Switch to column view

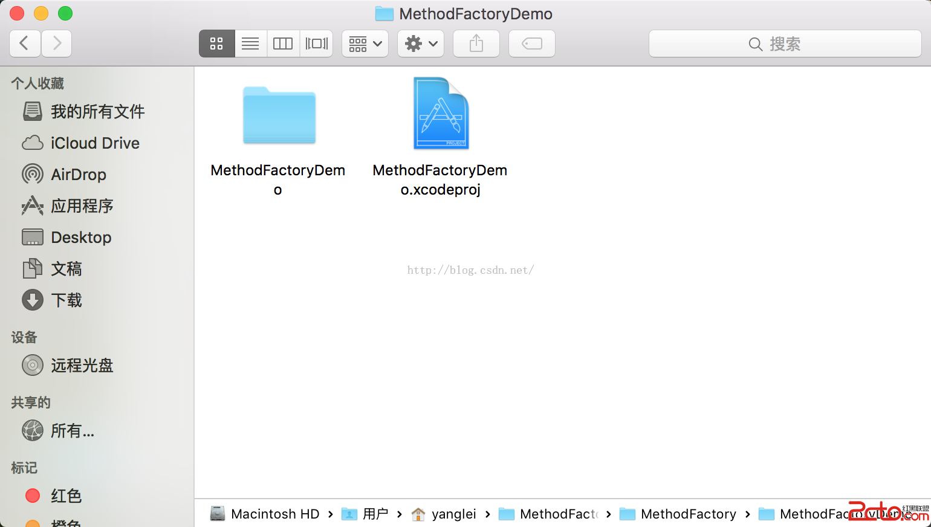tap(283, 44)
